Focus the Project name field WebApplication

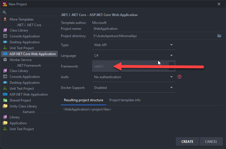pos(158,29)
